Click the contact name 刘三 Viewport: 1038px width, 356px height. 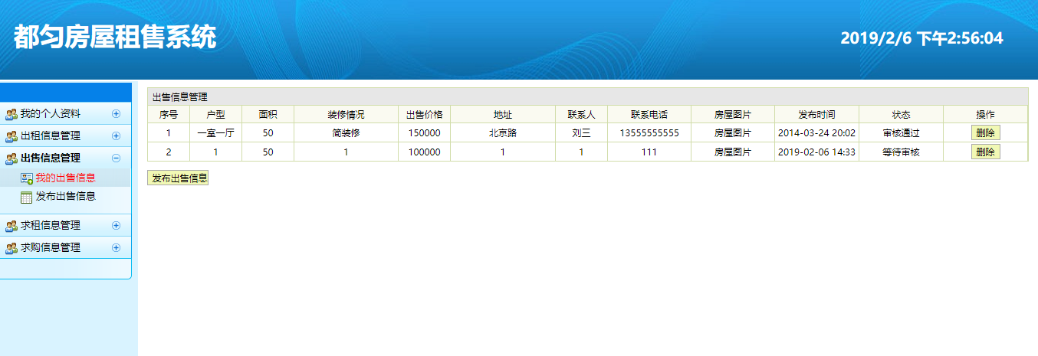coord(581,133)
